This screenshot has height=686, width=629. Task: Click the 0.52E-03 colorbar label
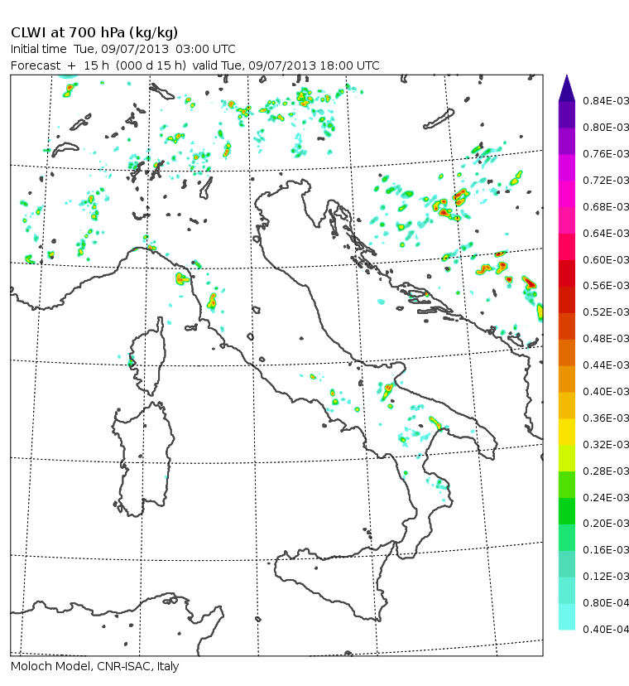pos(606,312)
